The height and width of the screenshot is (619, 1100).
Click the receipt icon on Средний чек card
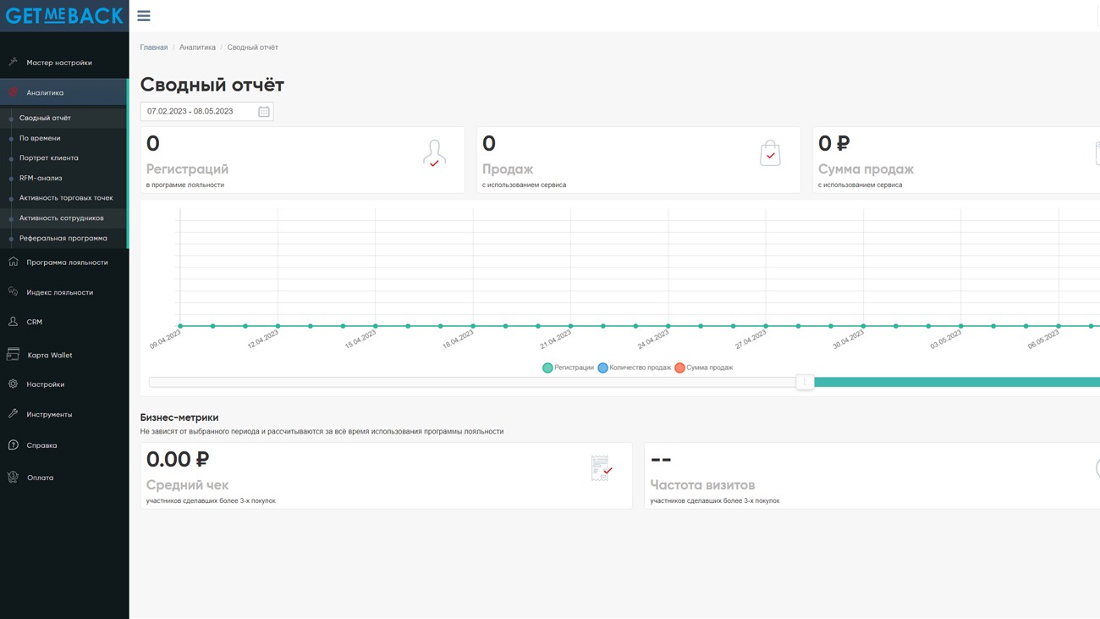click(x=601, y=468)
